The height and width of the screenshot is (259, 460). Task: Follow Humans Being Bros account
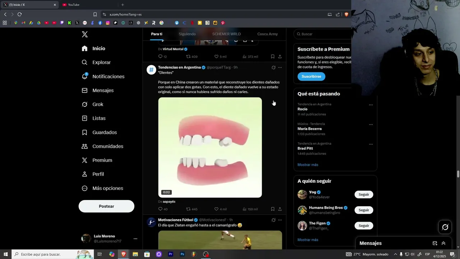coord(364,210)
